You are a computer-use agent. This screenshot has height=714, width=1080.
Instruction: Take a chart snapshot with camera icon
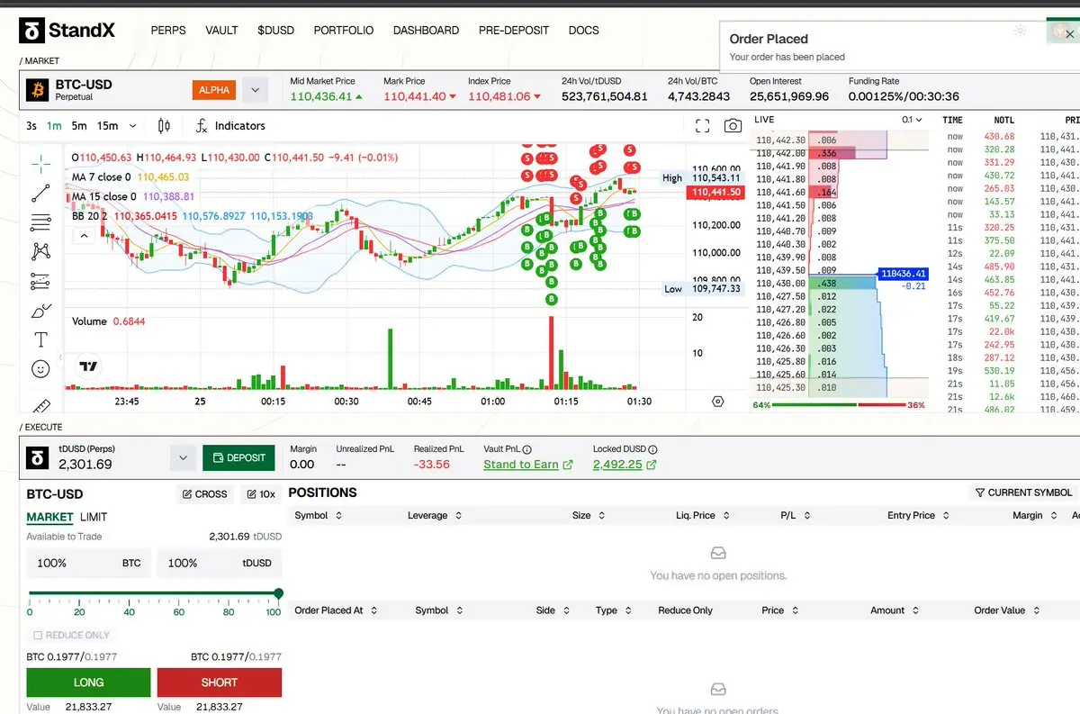[x=733, y=126]
